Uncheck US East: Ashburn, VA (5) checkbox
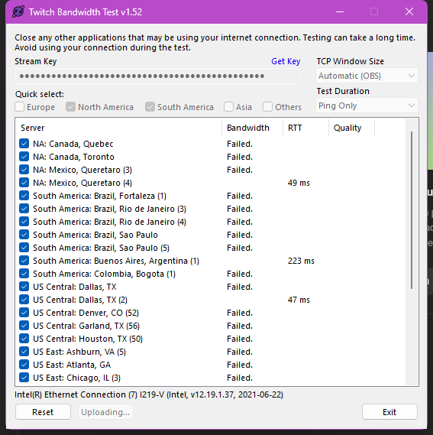 (x=24, y=352)
